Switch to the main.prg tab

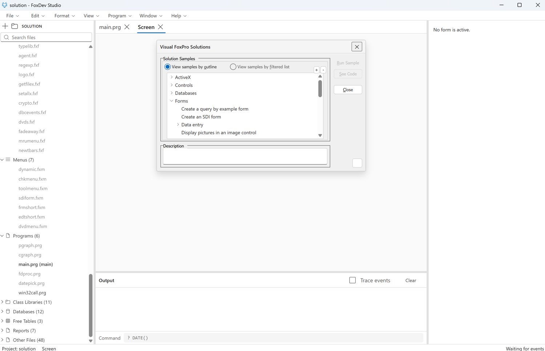[110, 27]
